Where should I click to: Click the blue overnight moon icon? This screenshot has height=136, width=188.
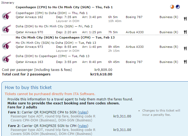point(178,7)
